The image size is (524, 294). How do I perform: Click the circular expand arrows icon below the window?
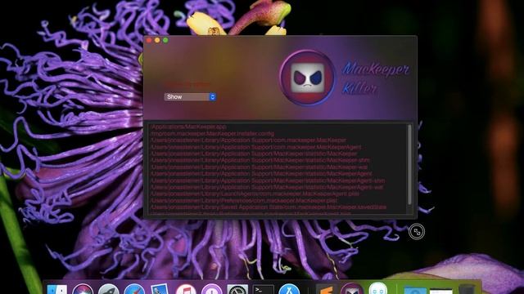point(417,231)
